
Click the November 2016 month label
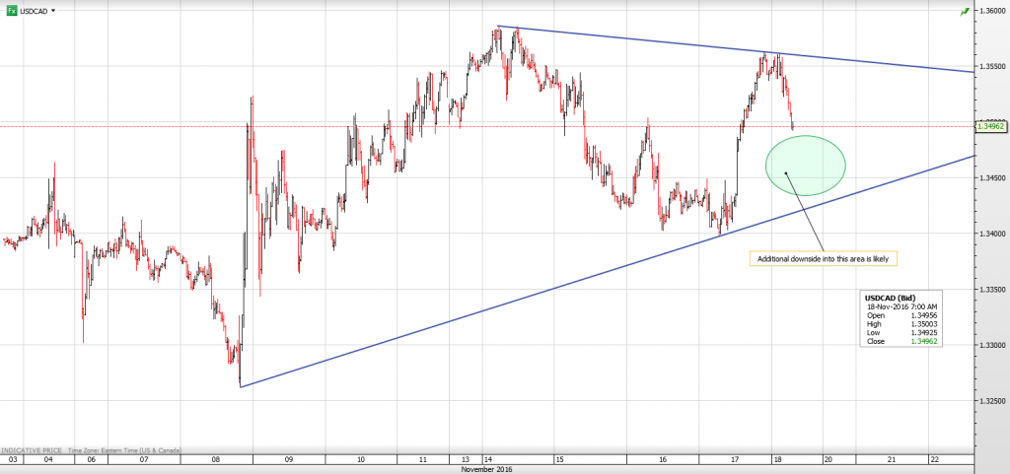[x=487, y=469]
